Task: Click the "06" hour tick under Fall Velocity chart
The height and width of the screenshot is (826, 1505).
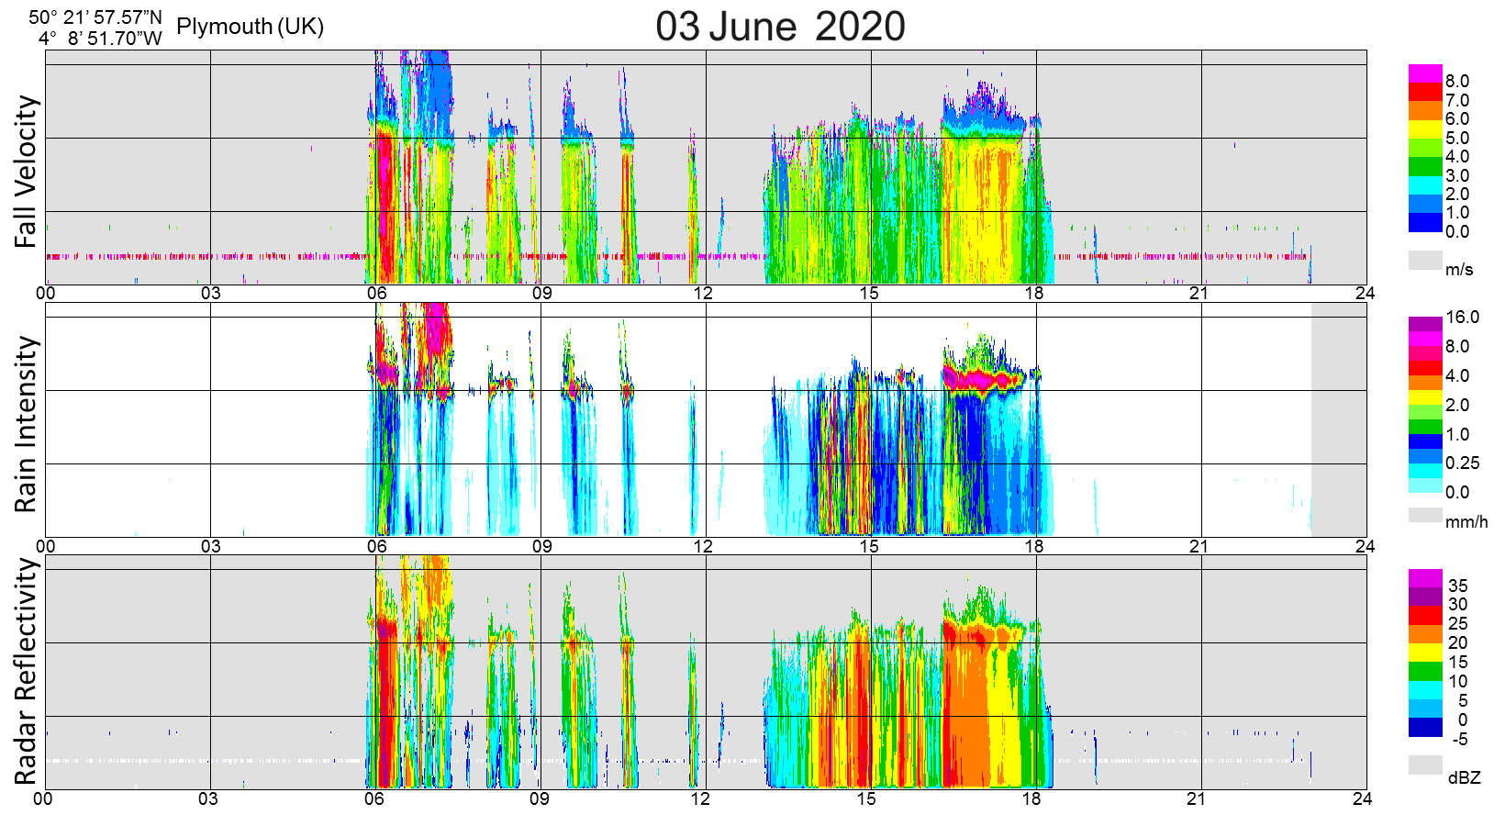Action: (376, 294)
